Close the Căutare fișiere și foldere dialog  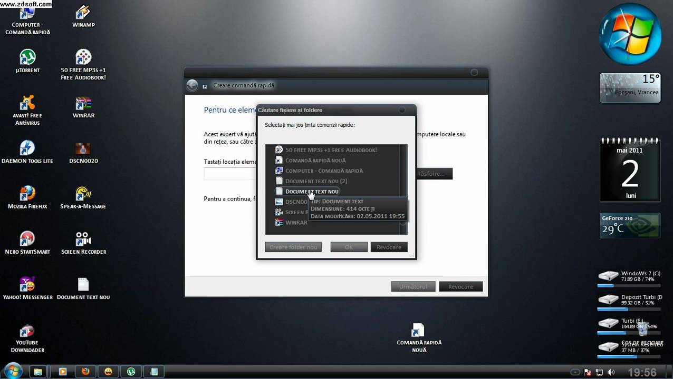(402, 110)
